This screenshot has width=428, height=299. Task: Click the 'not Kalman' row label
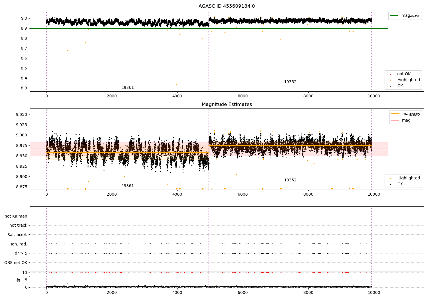16,216
